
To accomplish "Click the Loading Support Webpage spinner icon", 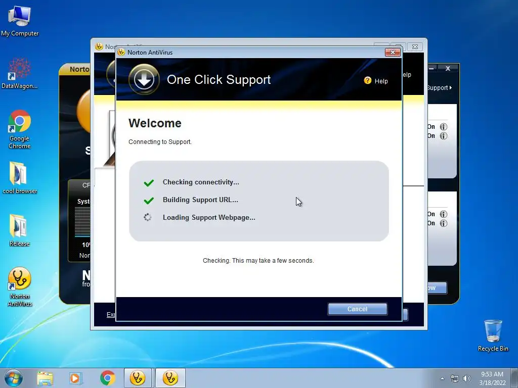I will [x=148, y=217].
